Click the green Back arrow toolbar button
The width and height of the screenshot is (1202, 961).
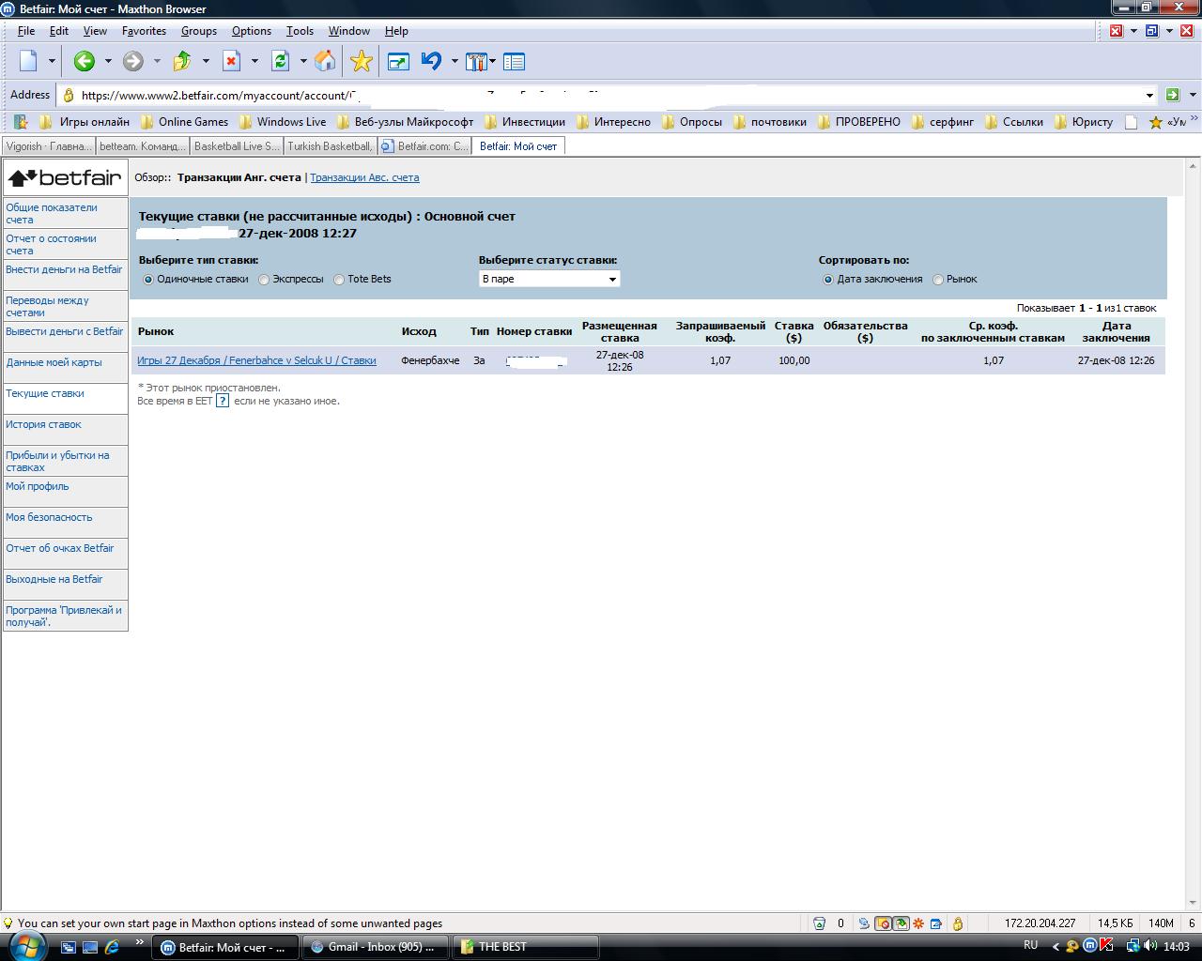(85, 62)
